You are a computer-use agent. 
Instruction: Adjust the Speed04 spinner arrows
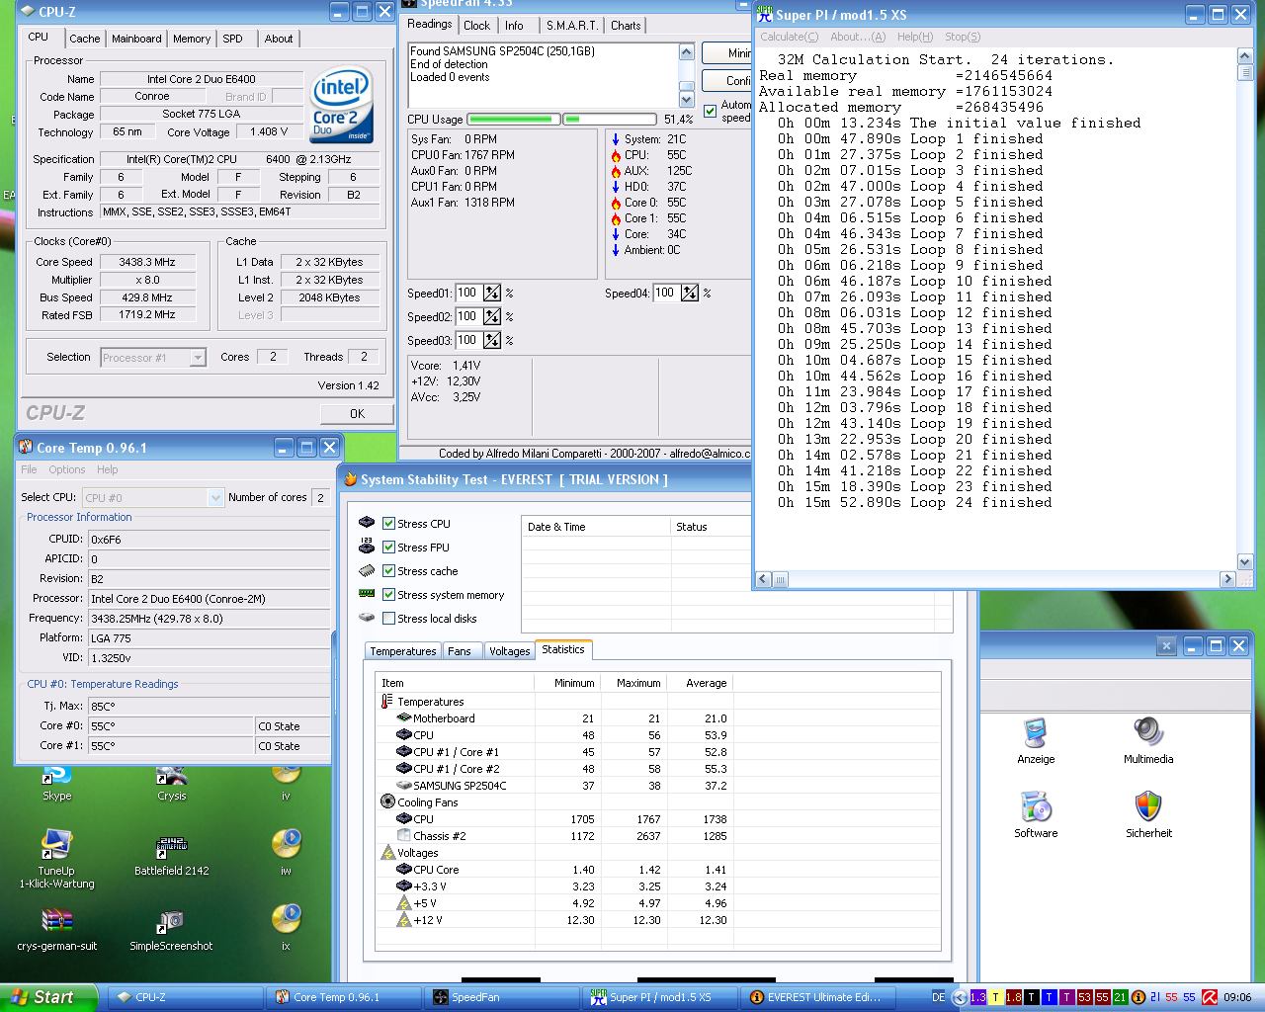pyautogui.click(x=690, y=293)
